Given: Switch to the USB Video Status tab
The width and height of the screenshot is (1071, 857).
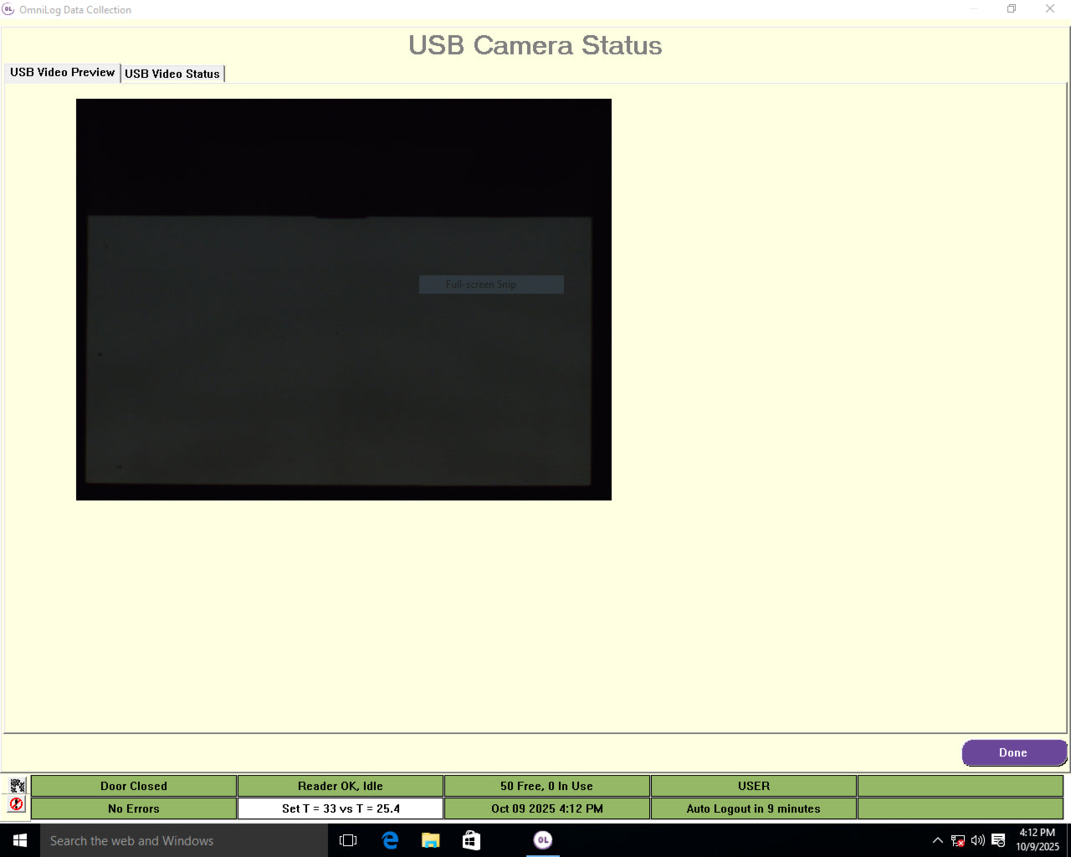Looking at the screenshot, I should [x=172, y=74].
